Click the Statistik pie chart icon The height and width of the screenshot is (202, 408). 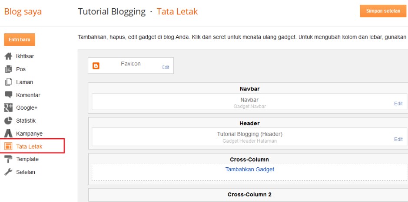8,121
